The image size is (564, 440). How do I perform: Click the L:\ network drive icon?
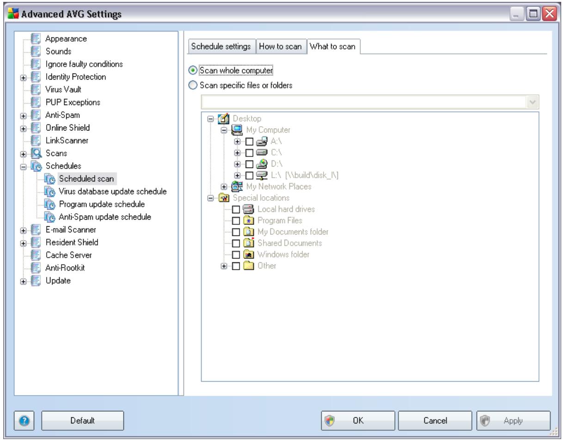(x=261, y=175)
